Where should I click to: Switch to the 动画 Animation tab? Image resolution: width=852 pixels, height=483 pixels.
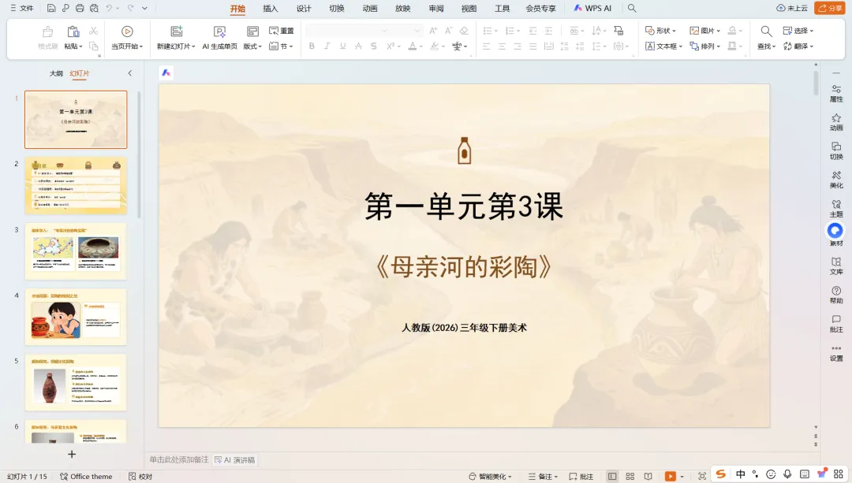point(370,8)
